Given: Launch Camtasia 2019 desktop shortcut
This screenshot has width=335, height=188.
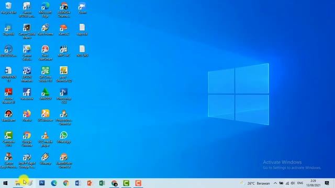Looking at the screenshot, I should point(8,139).
